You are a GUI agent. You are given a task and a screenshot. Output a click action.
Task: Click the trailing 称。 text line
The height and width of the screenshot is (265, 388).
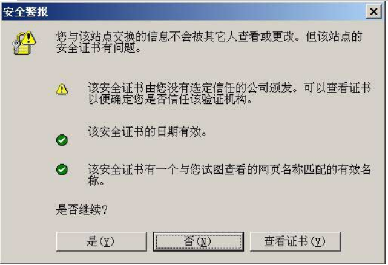click(96, 181)
